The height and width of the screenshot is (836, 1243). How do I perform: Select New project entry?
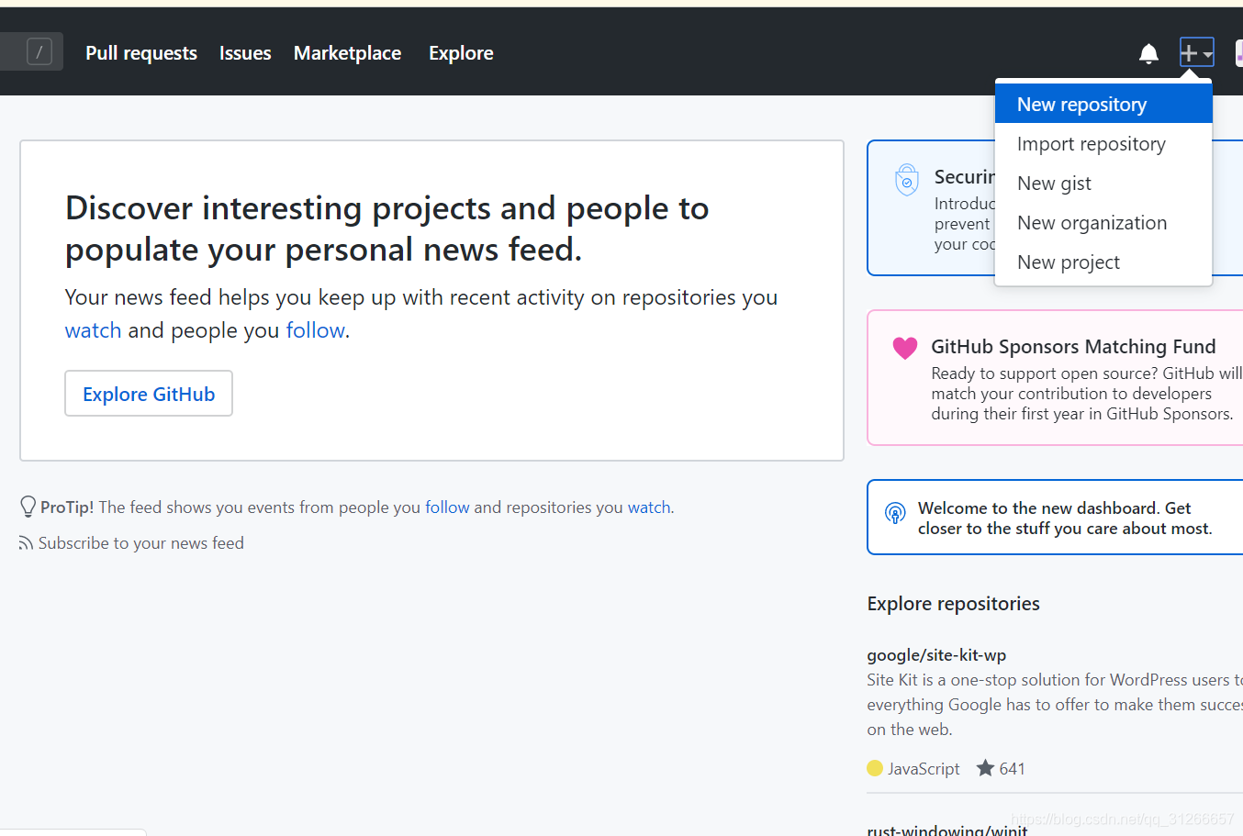pos(1103,262)
